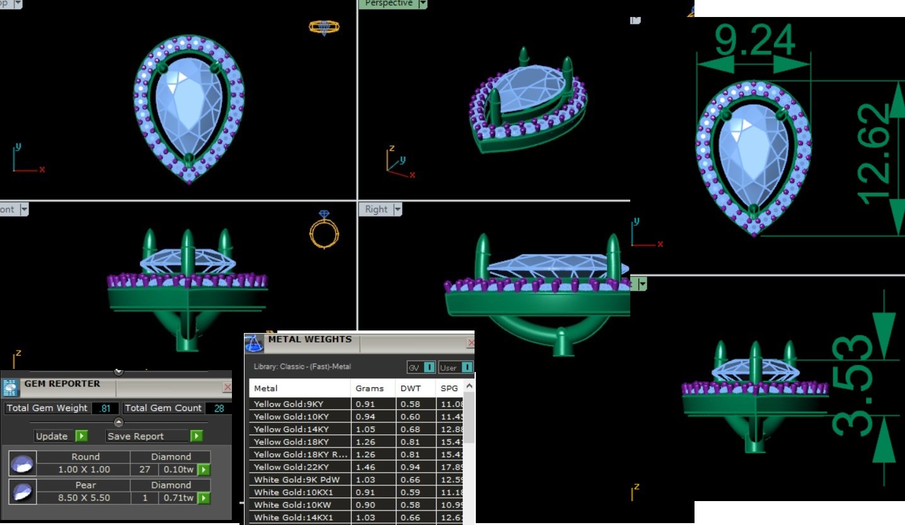Select the White Gold:14KX1 row
Viewport: 905px width, 525px height.
click(356, 517)
